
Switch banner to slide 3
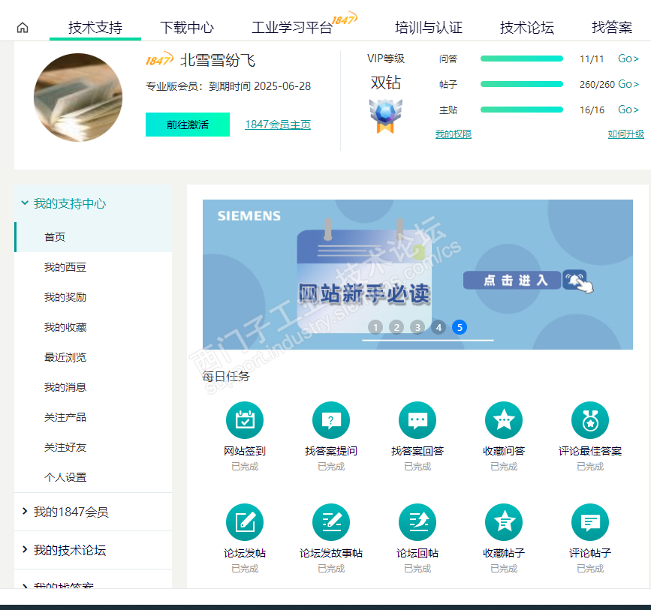[x=417, y=327]
